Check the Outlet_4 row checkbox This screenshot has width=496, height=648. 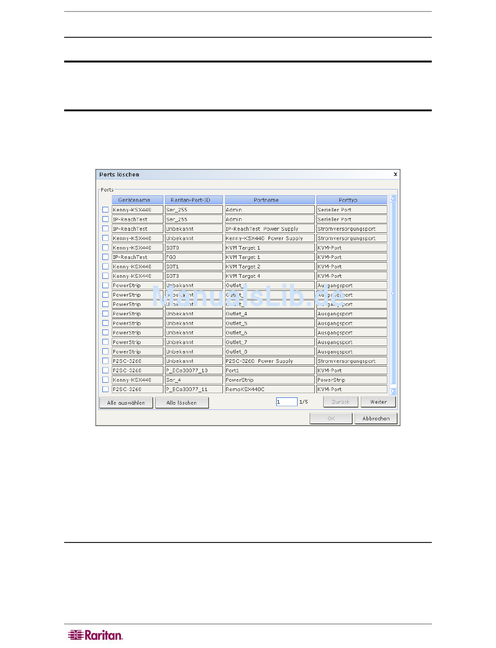tap(105, 314)
